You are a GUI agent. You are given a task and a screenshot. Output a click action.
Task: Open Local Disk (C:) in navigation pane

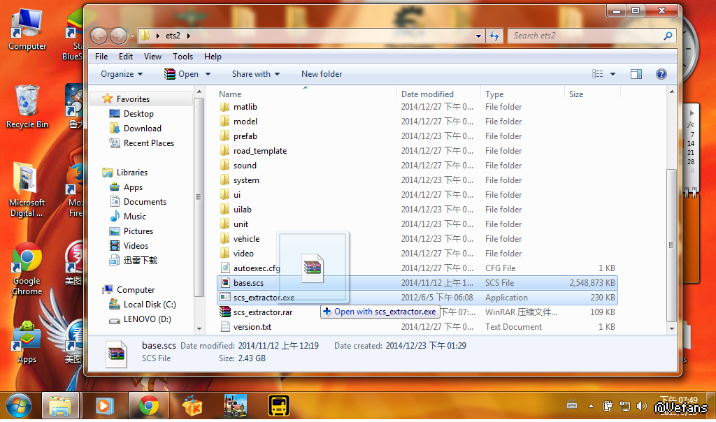click(x=150, y=305)
